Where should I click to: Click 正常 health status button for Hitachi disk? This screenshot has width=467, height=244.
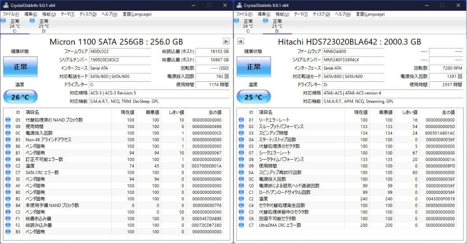coord(254,67)
